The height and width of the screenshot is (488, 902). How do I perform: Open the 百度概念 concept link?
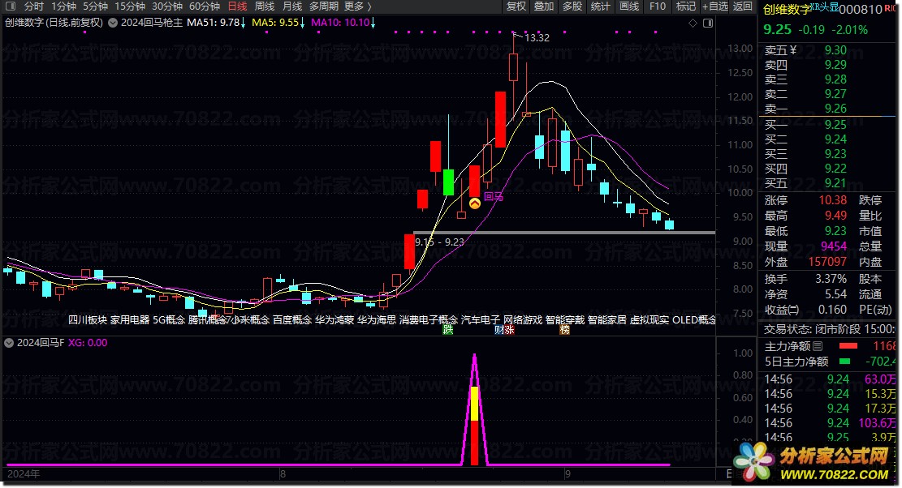tap(292, 319)
